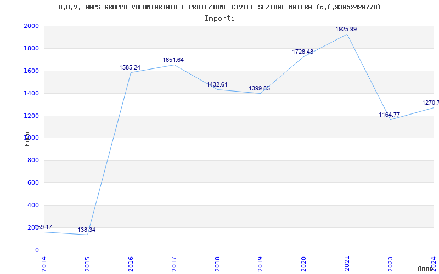
Task: Click the 2000 y-axis tick label
Action: tap(31, 26)
